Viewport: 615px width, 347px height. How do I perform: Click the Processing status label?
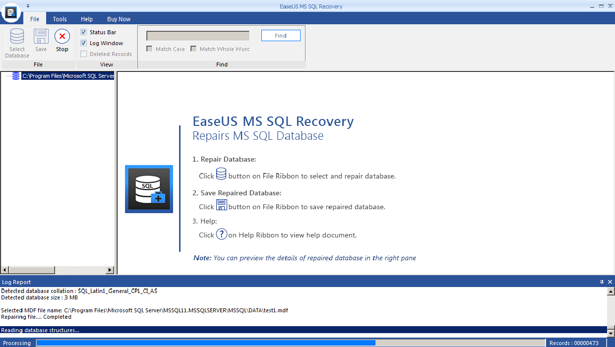17,343
